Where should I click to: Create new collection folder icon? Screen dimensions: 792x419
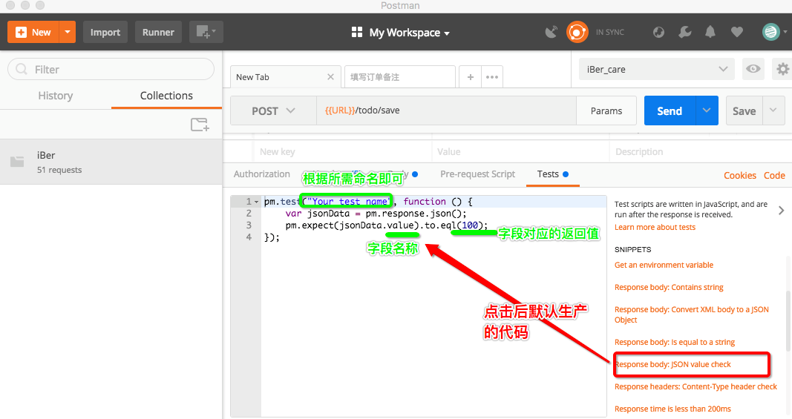point(200,124)
